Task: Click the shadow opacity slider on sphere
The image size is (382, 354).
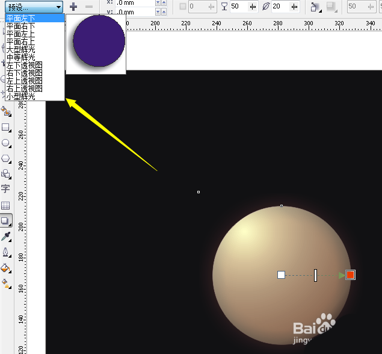Action: tap(315, 275)
